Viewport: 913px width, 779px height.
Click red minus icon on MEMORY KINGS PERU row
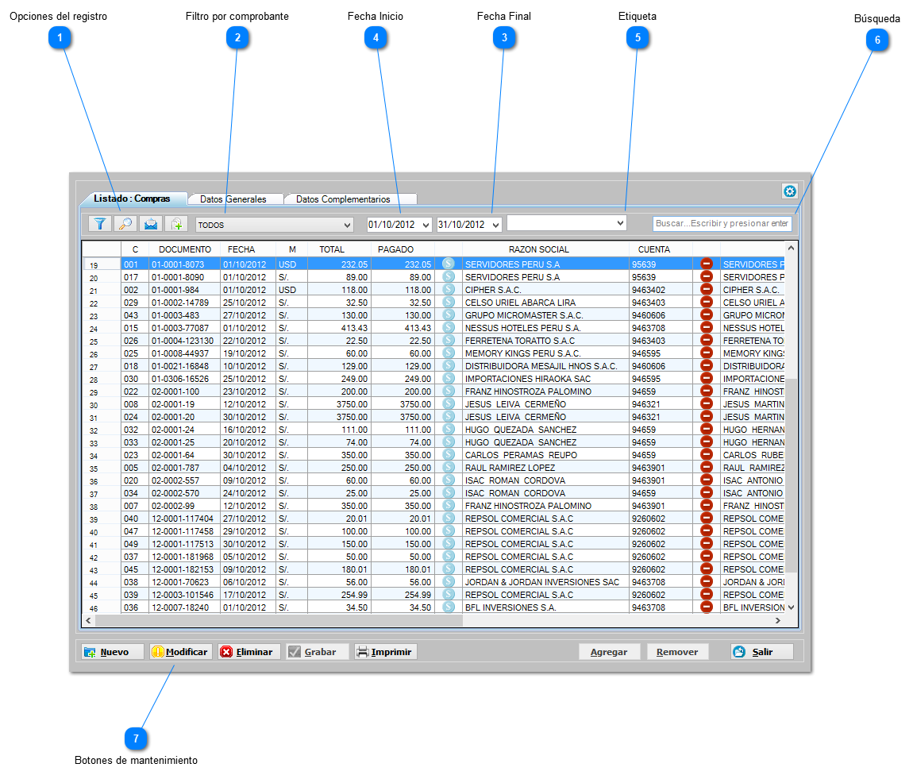tap(707, 353)
